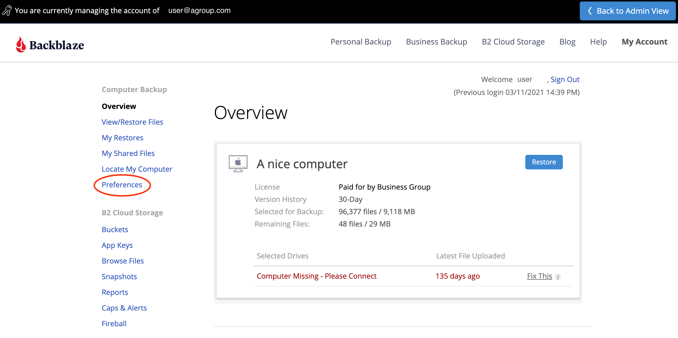Open Locate My Computer in the sidebar
This screenshot has height=338, width=678.
click(x=137, y=169)
